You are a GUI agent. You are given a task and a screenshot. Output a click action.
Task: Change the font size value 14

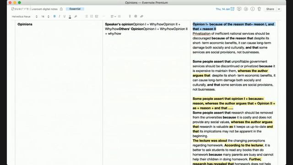coord(43,16)
